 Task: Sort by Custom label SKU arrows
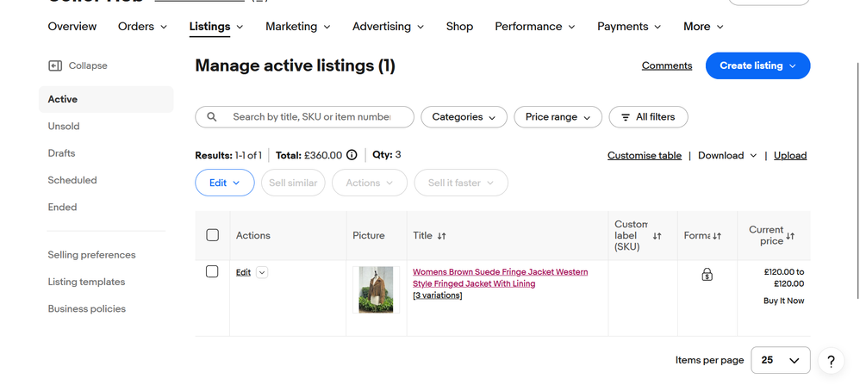pyautogui.click(x=657, y=236)
